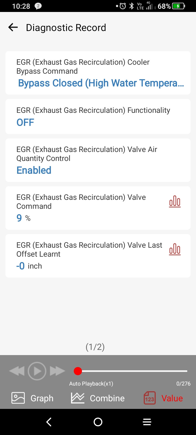Tap the EGR Valve Air Quantity Control card
Viewport: 196px width, 435px height.
click(98, 160)
